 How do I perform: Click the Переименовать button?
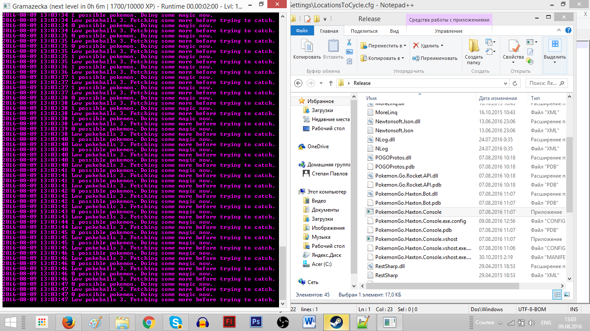(x=435, y=58)
